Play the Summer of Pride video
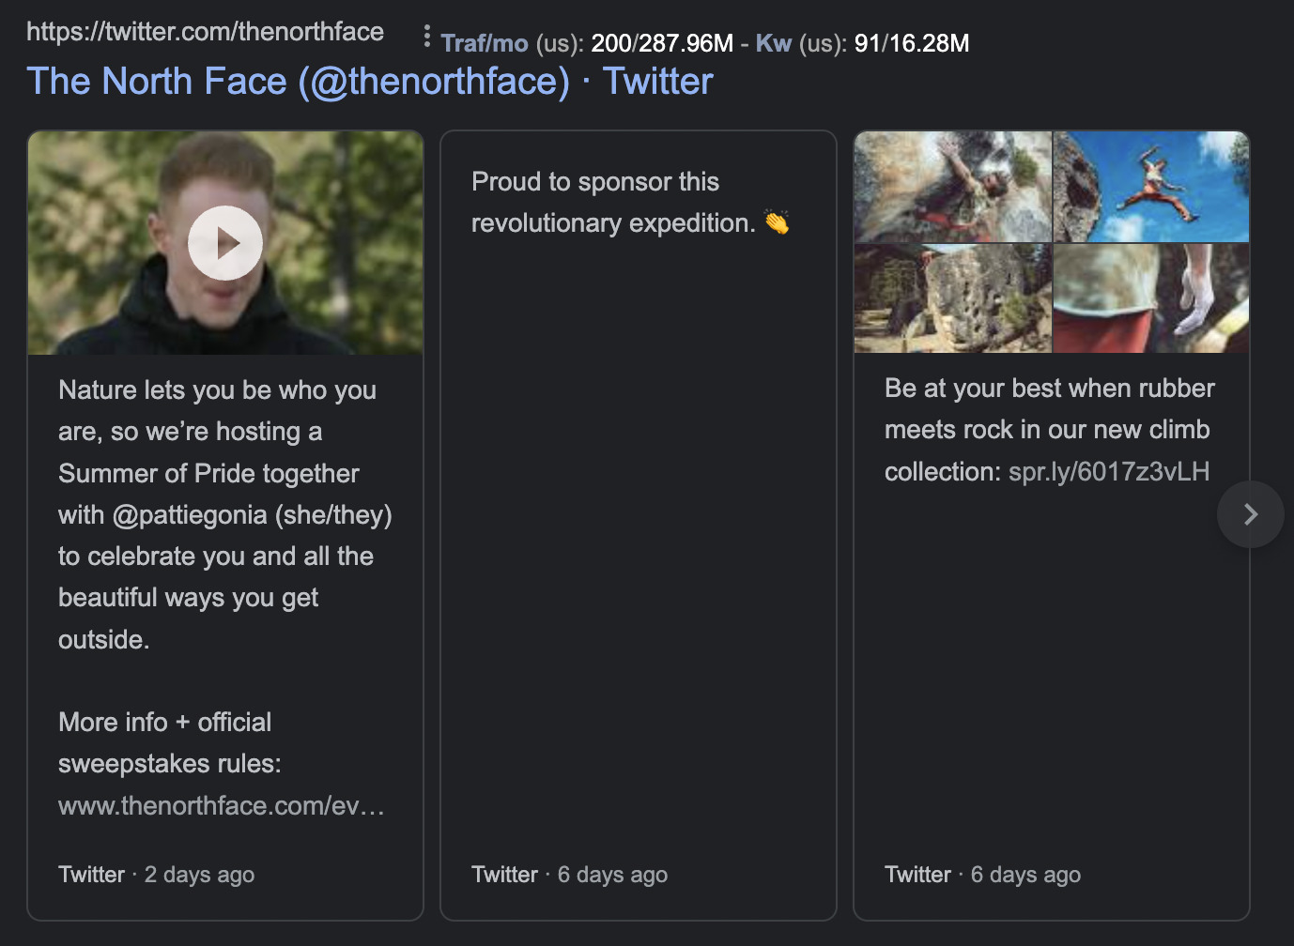The image size is (1294, 946). [x=225, y=243]
